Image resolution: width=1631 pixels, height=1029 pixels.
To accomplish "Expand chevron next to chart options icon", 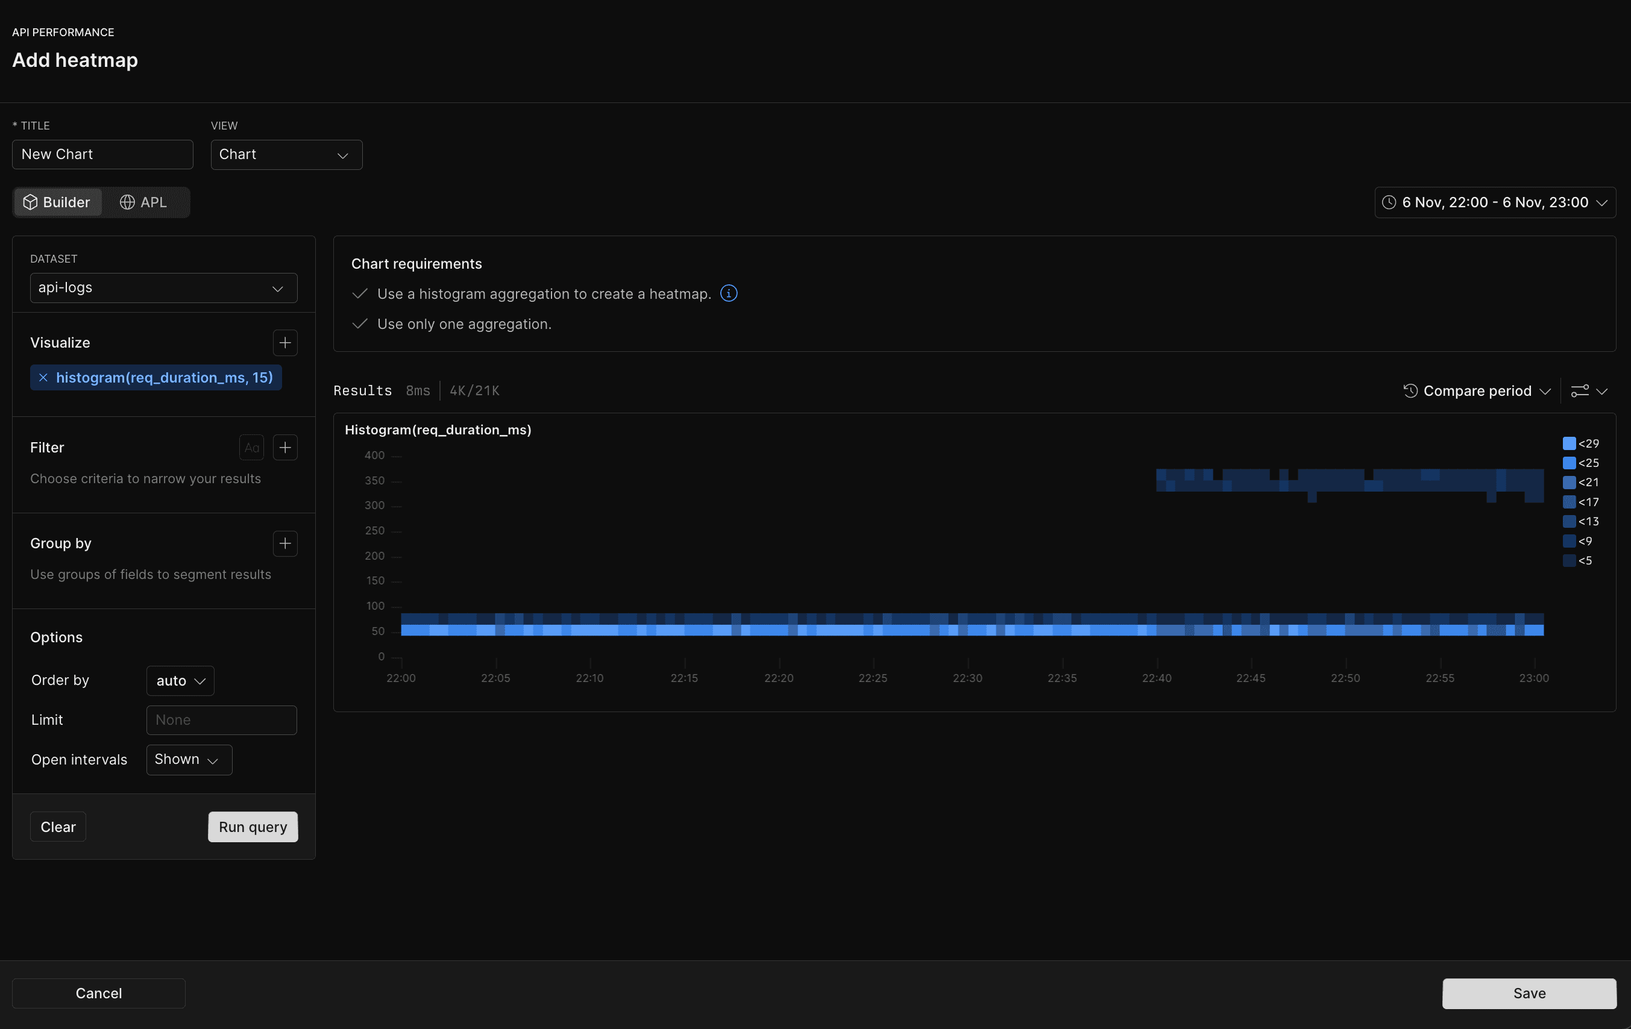I will coord(1602,391).
